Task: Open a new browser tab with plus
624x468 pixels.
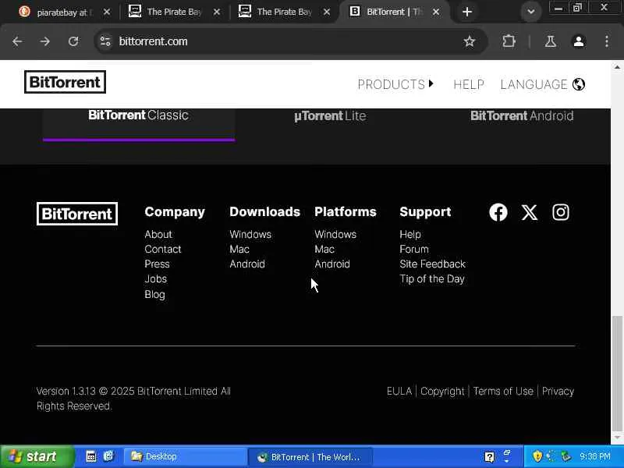Action: point(467,12)
